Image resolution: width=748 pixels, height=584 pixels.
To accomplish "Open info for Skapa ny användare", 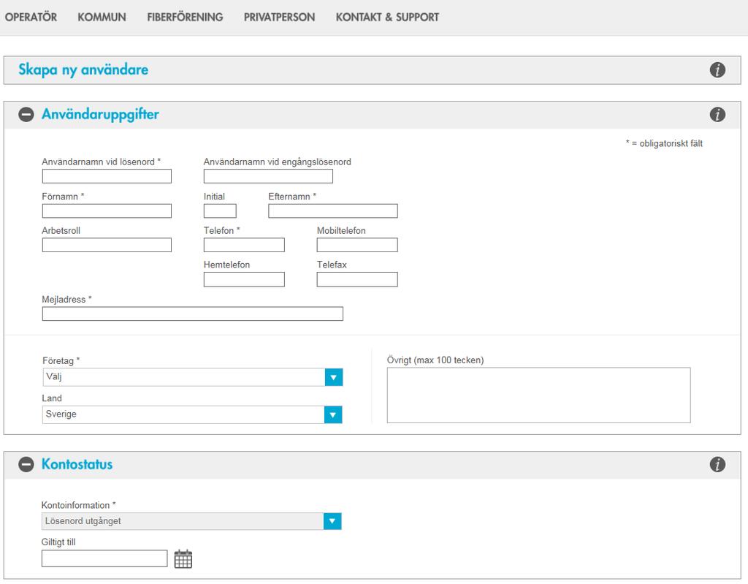I will [x=717, y=69].
